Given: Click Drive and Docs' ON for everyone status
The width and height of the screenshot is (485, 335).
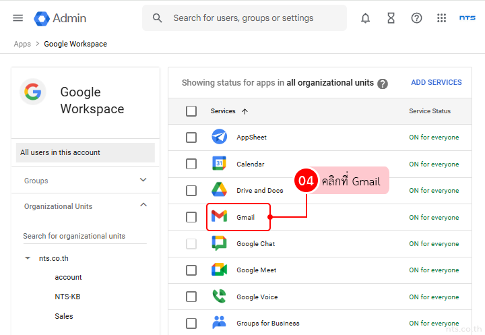Looking at the screenshot, I should (x=434, y=190).
